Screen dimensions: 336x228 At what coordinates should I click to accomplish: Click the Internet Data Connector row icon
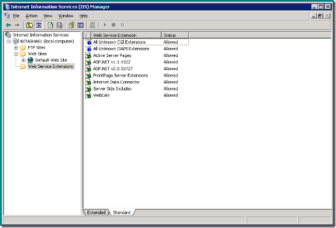(88, 82)
